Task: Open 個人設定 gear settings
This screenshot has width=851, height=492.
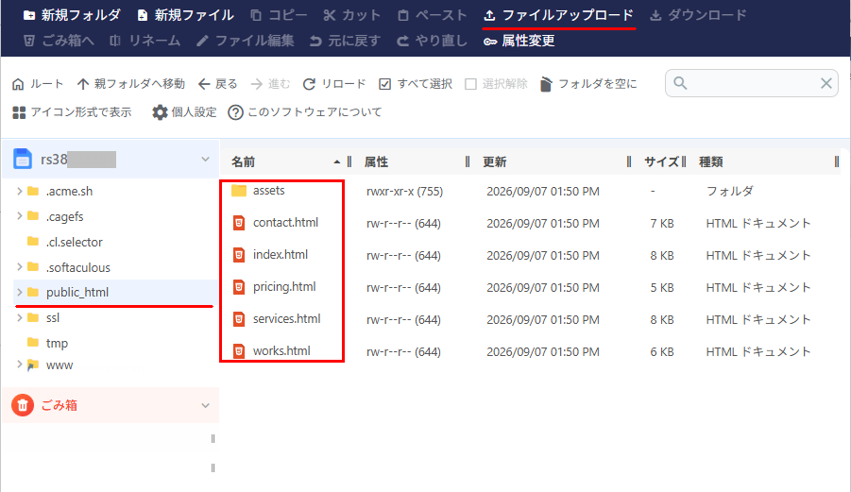Action: (x=160, y=112)
